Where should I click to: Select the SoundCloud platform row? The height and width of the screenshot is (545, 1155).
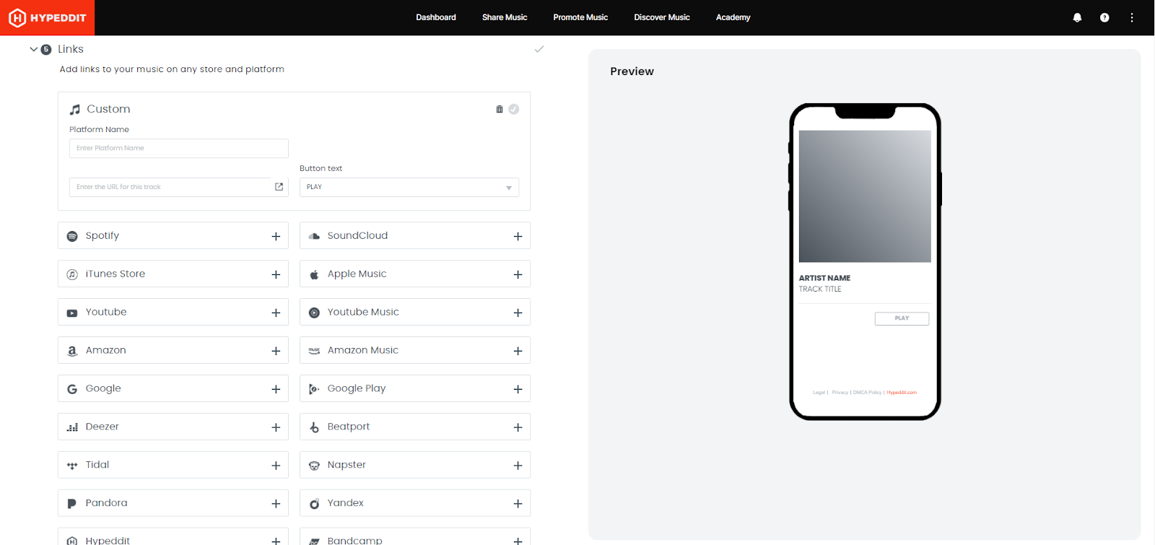(x=415, y=236)
